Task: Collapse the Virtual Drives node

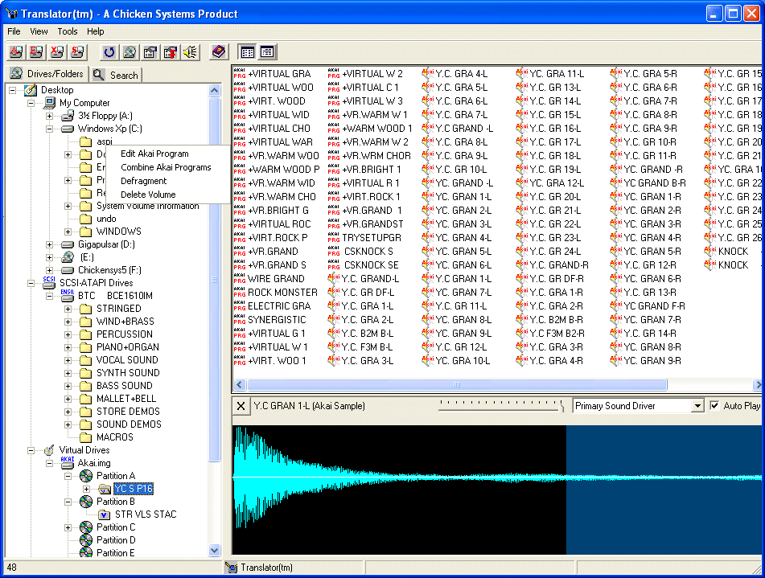Action: tap(31, 449)
